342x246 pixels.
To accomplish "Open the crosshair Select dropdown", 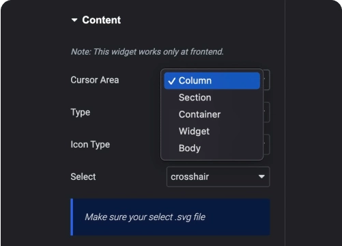I will click(218, 177).
